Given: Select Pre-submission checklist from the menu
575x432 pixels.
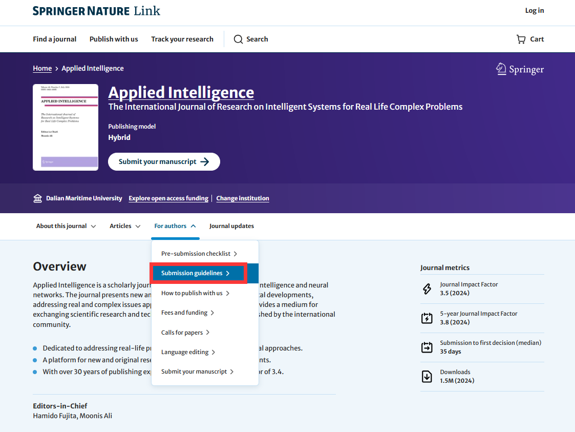Looking at the screenshot, I should [x=195, y=253].
